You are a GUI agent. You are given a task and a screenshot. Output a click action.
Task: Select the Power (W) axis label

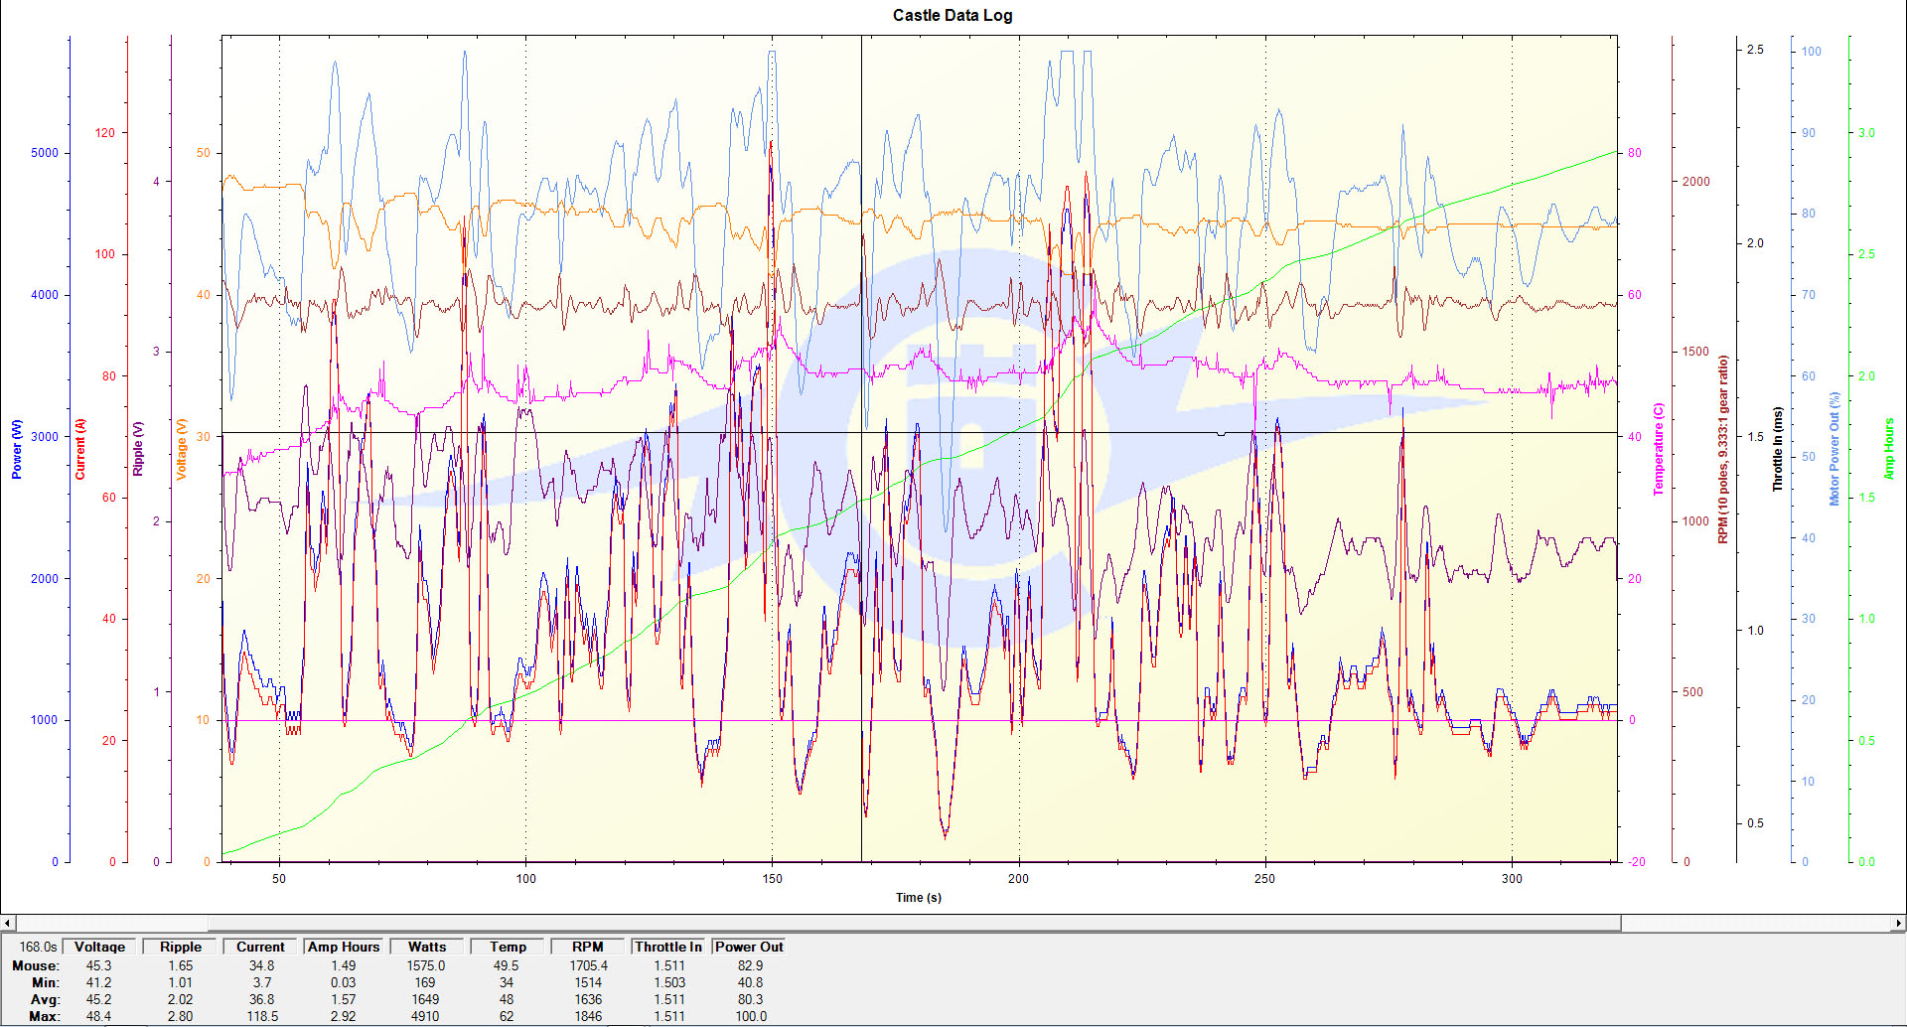tap(16, 449)
